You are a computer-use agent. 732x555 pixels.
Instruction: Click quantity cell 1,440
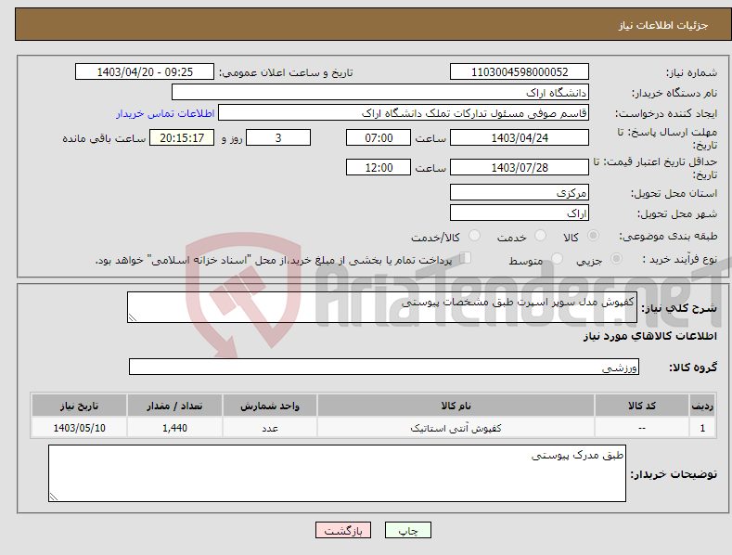click(x=174, y=428)
